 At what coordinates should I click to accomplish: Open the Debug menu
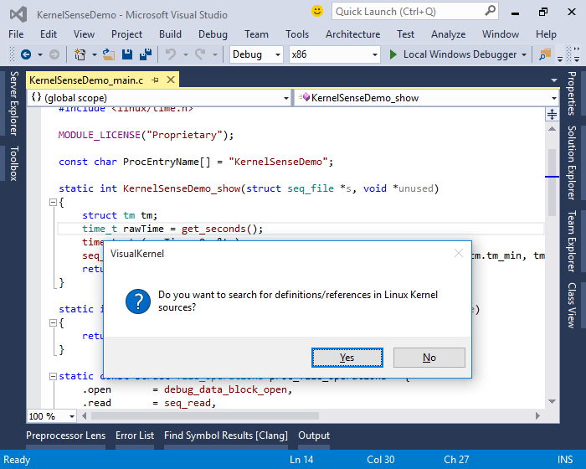coord(213,34)
